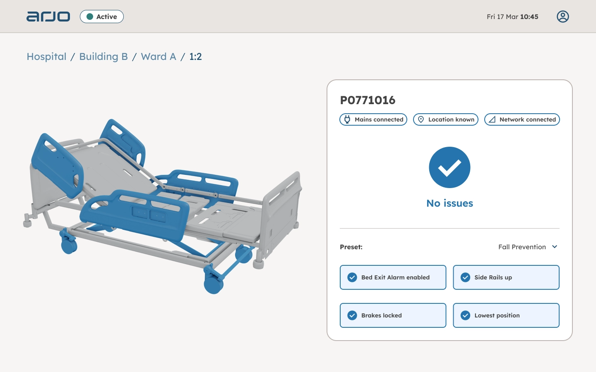Expand the preset chevron arrow
Viewport: 596px width, 372px height.
click(555, 247)
